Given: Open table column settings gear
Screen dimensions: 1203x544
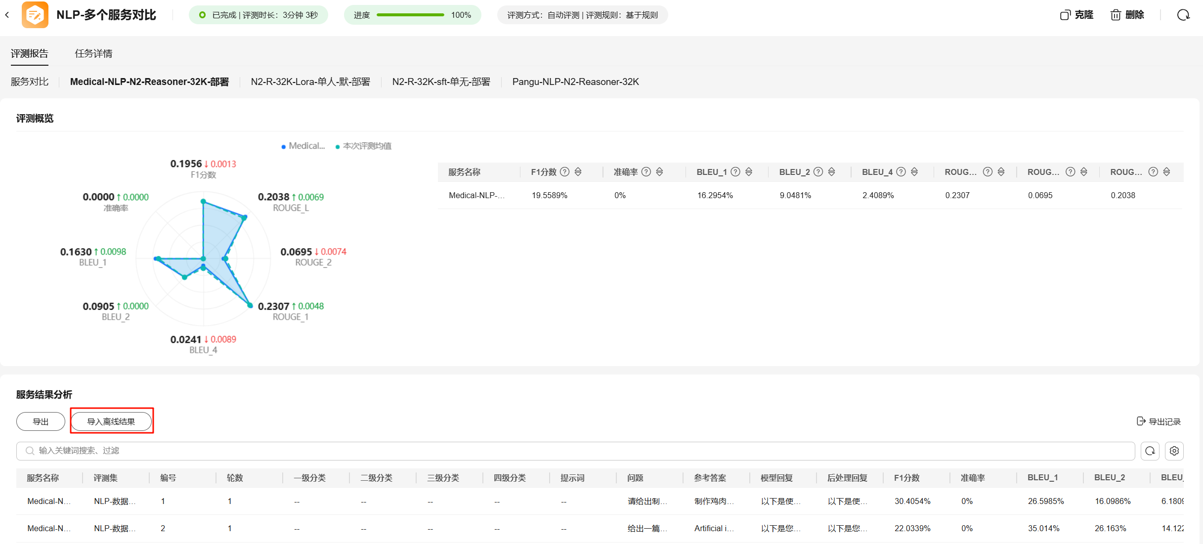Looking at the screenshot, I should (x=1174, y=451).
